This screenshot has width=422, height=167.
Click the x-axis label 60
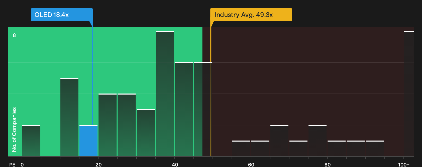(251, 164)
